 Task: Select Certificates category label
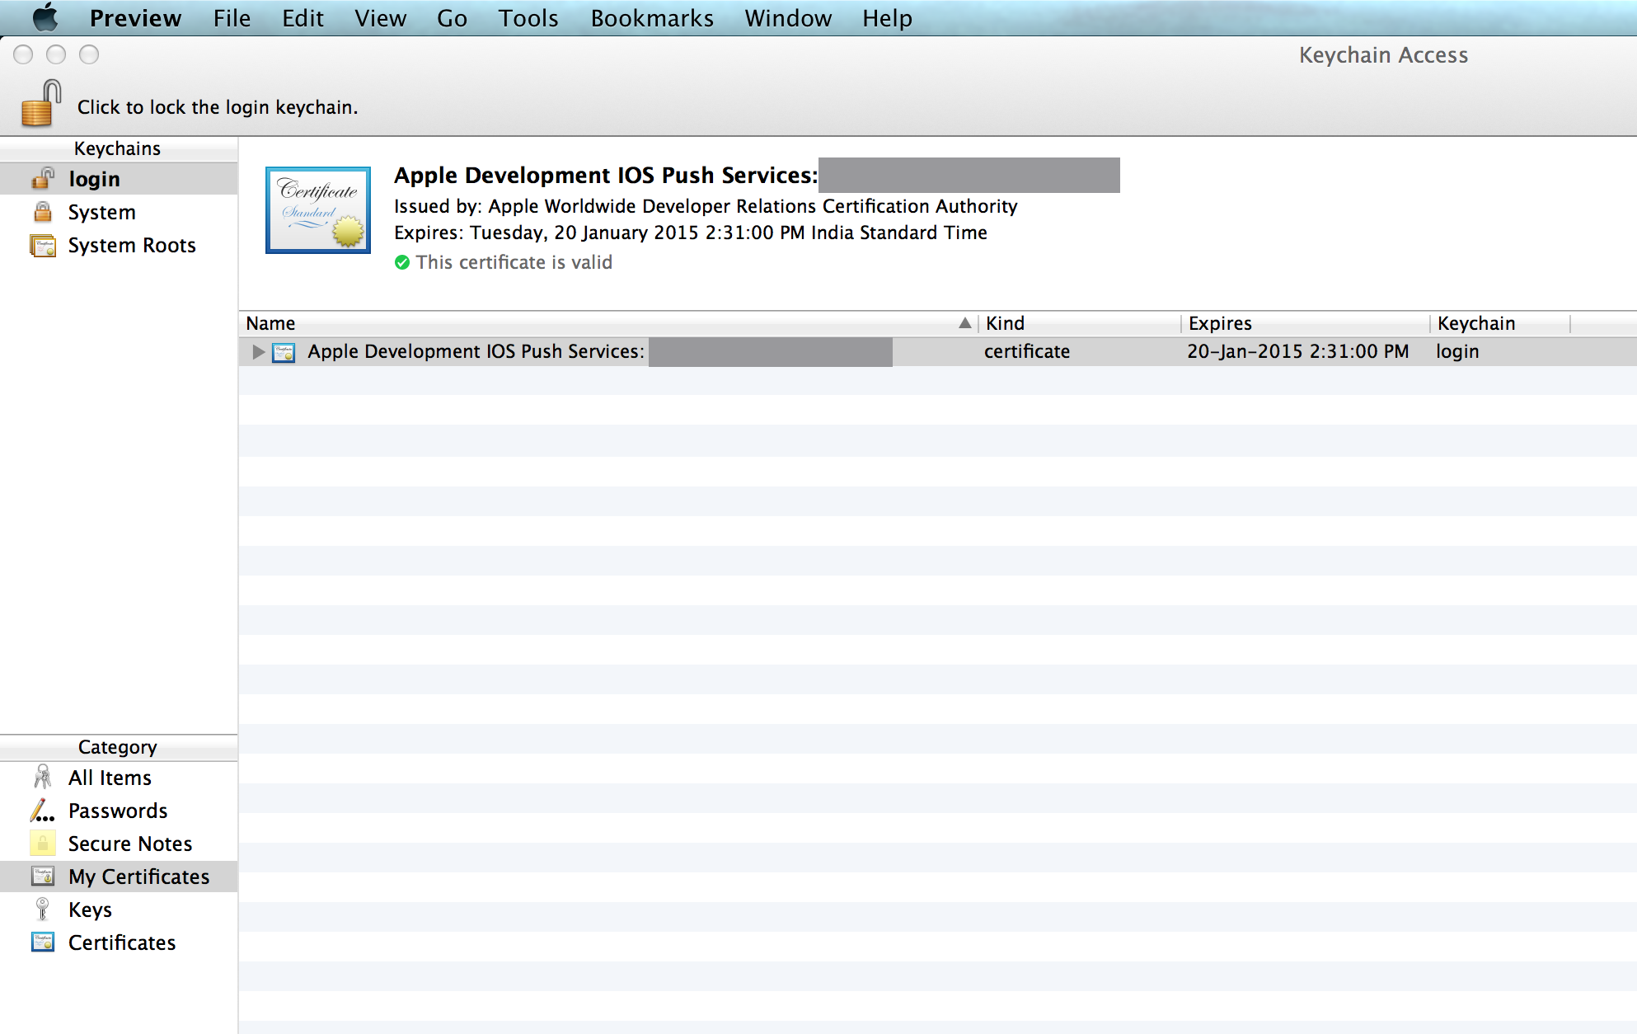click(122, 942)
